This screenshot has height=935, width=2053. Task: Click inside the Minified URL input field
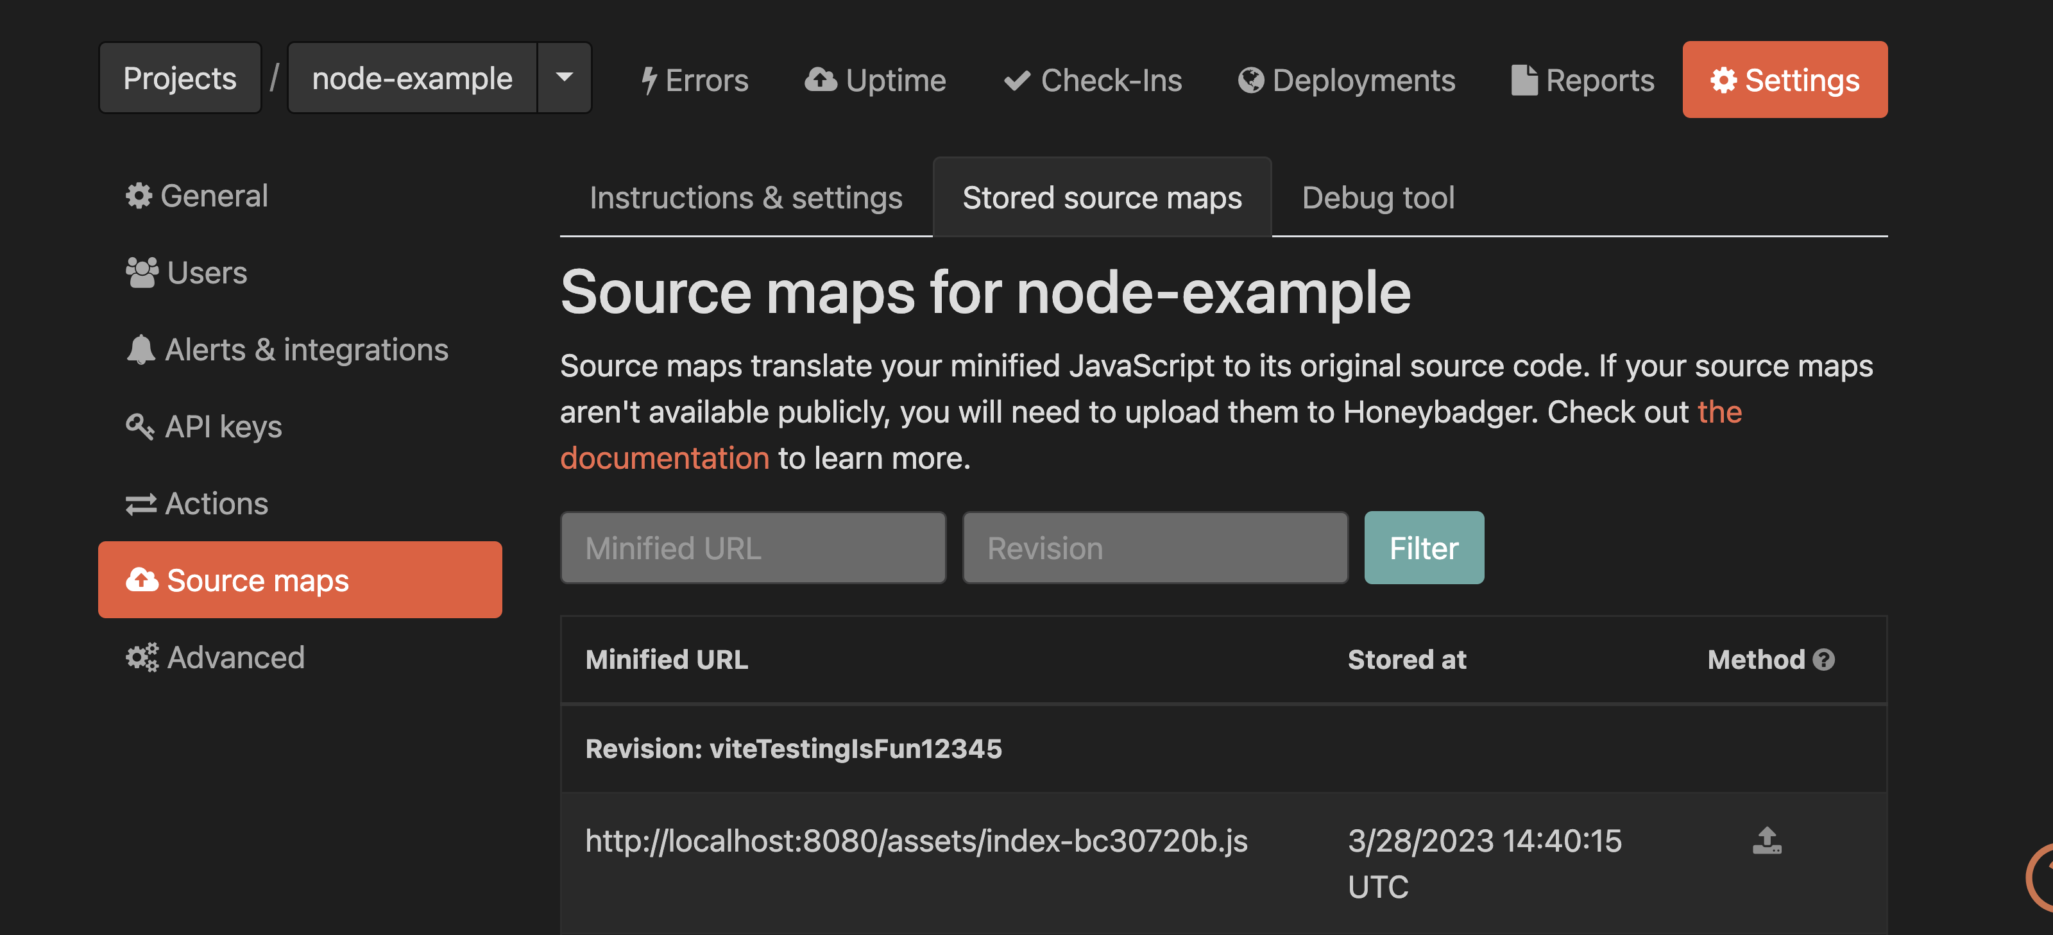(x=753, y=547)
